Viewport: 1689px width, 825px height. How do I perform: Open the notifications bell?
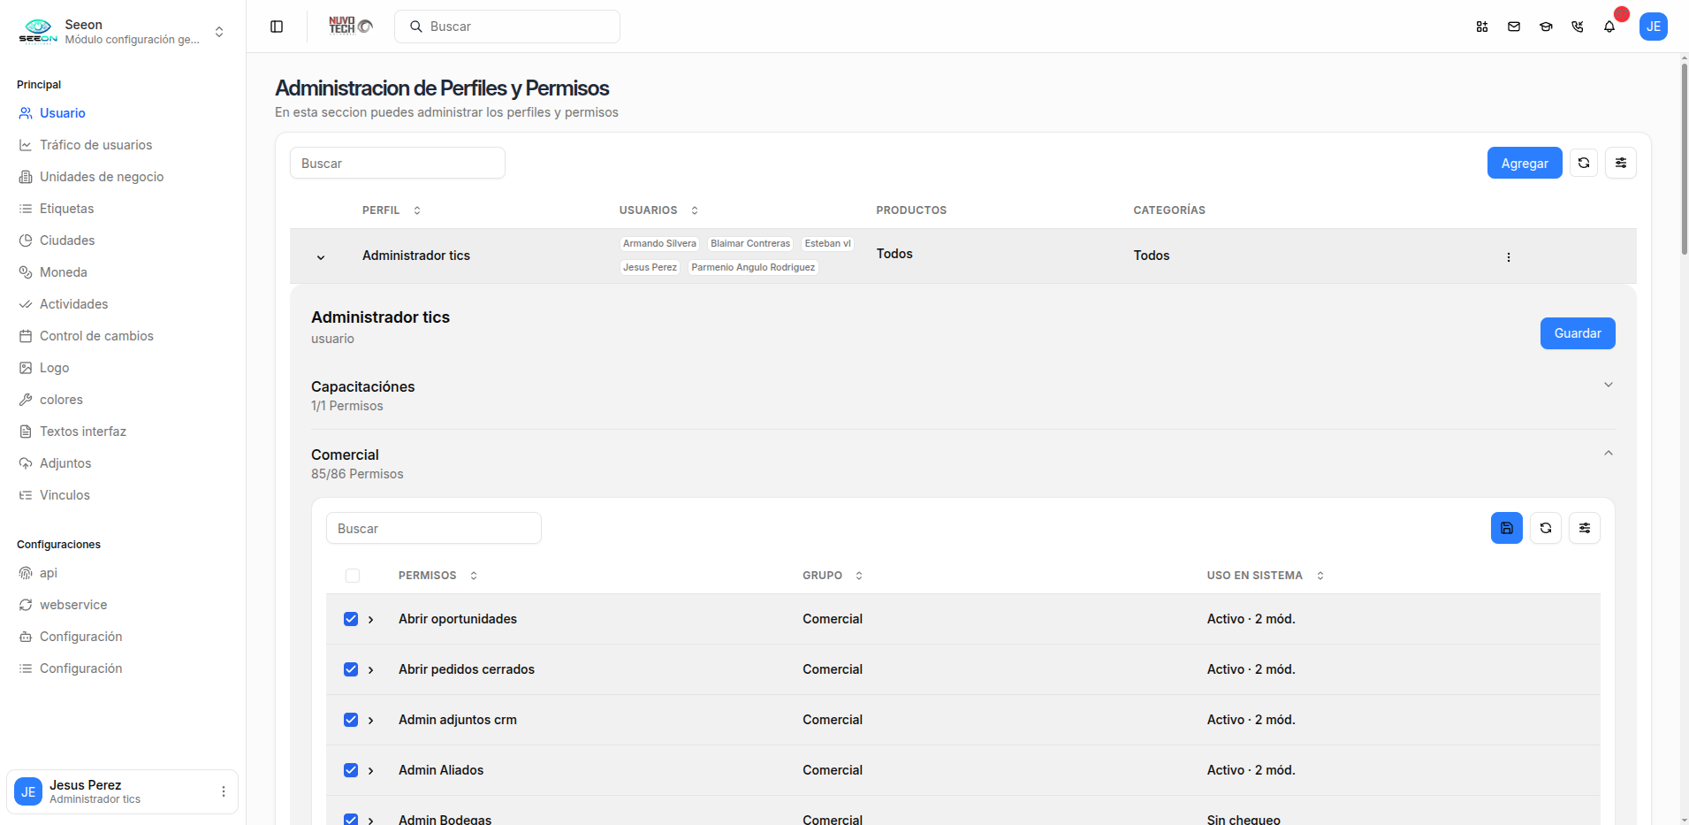[1609, 27]
